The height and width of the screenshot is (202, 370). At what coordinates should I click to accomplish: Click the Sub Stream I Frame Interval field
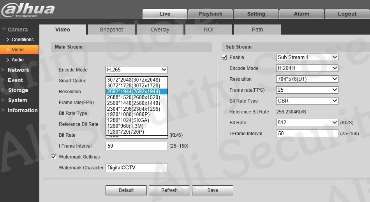tap(307, 134)
